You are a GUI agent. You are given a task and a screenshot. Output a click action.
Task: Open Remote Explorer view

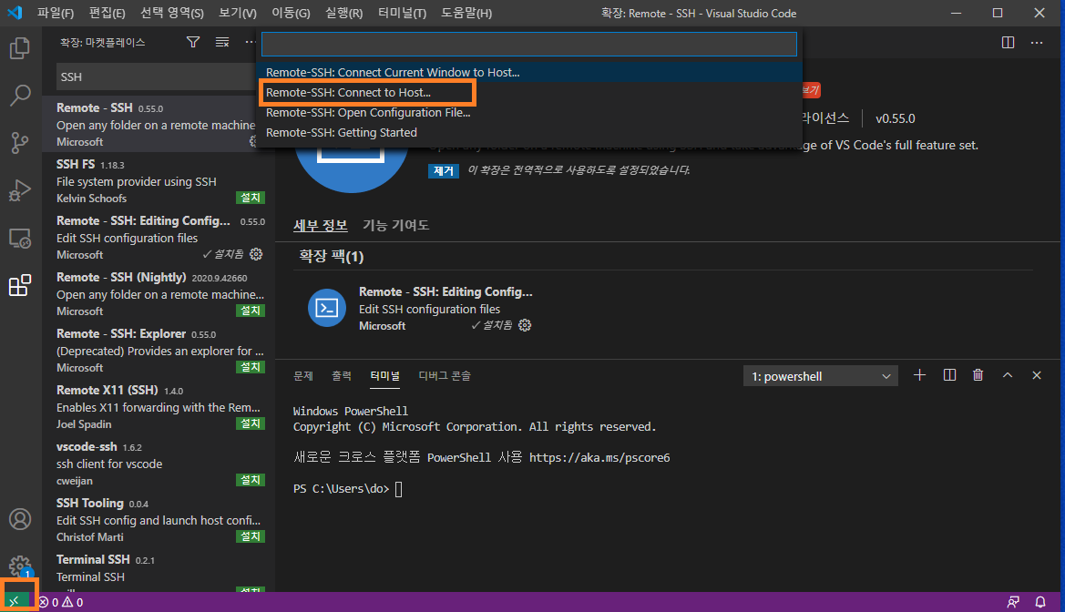(x=20, y=238)
